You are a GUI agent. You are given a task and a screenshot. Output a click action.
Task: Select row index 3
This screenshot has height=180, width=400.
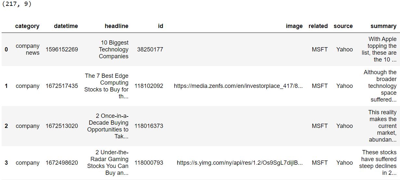[x=6, y=163]
